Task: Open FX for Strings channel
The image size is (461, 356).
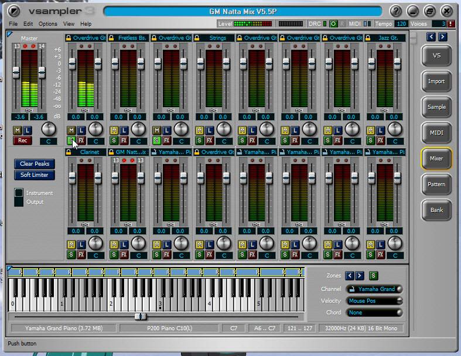Action: pyautogui.click(x=210, y=141)
